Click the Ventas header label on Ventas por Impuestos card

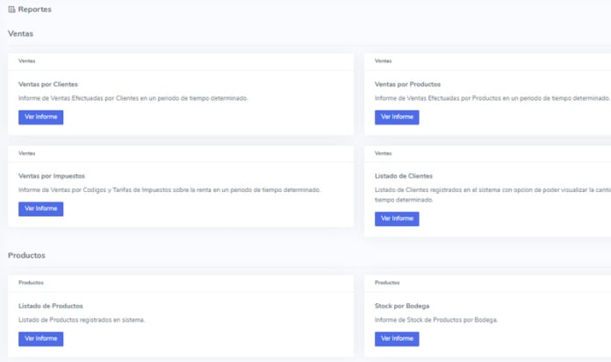click(x=26, y=153)
